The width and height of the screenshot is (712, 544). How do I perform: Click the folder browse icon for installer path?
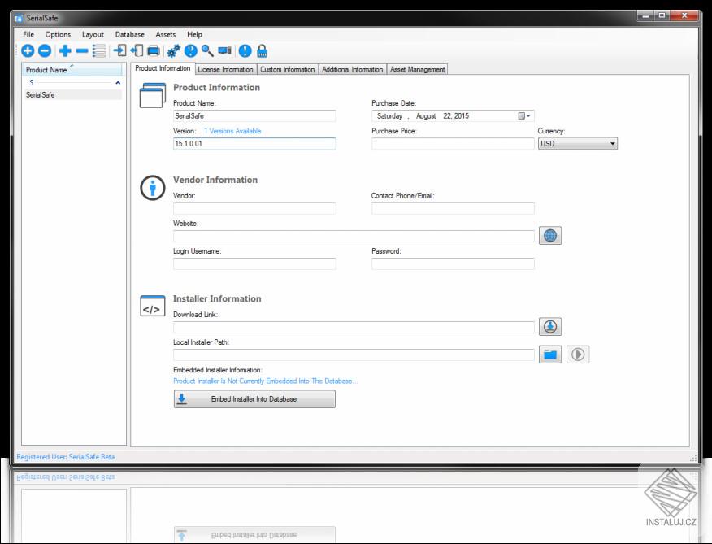[x=550, y=355]
